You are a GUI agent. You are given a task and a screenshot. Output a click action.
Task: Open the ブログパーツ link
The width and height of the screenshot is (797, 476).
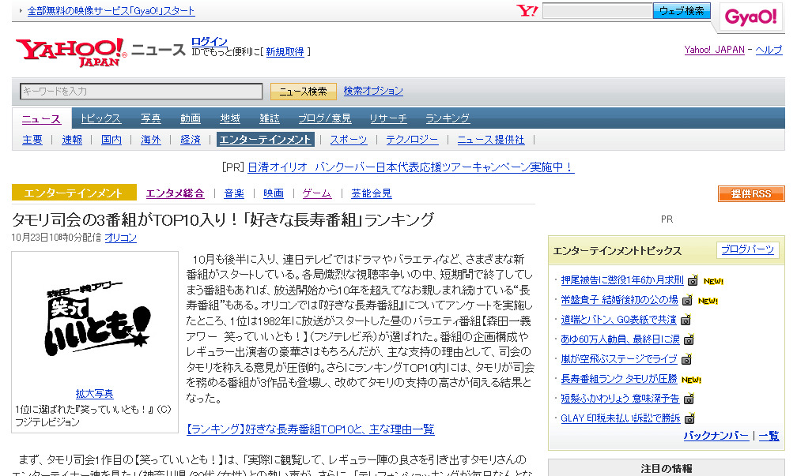pyautogui.click(x=747, y=249)
